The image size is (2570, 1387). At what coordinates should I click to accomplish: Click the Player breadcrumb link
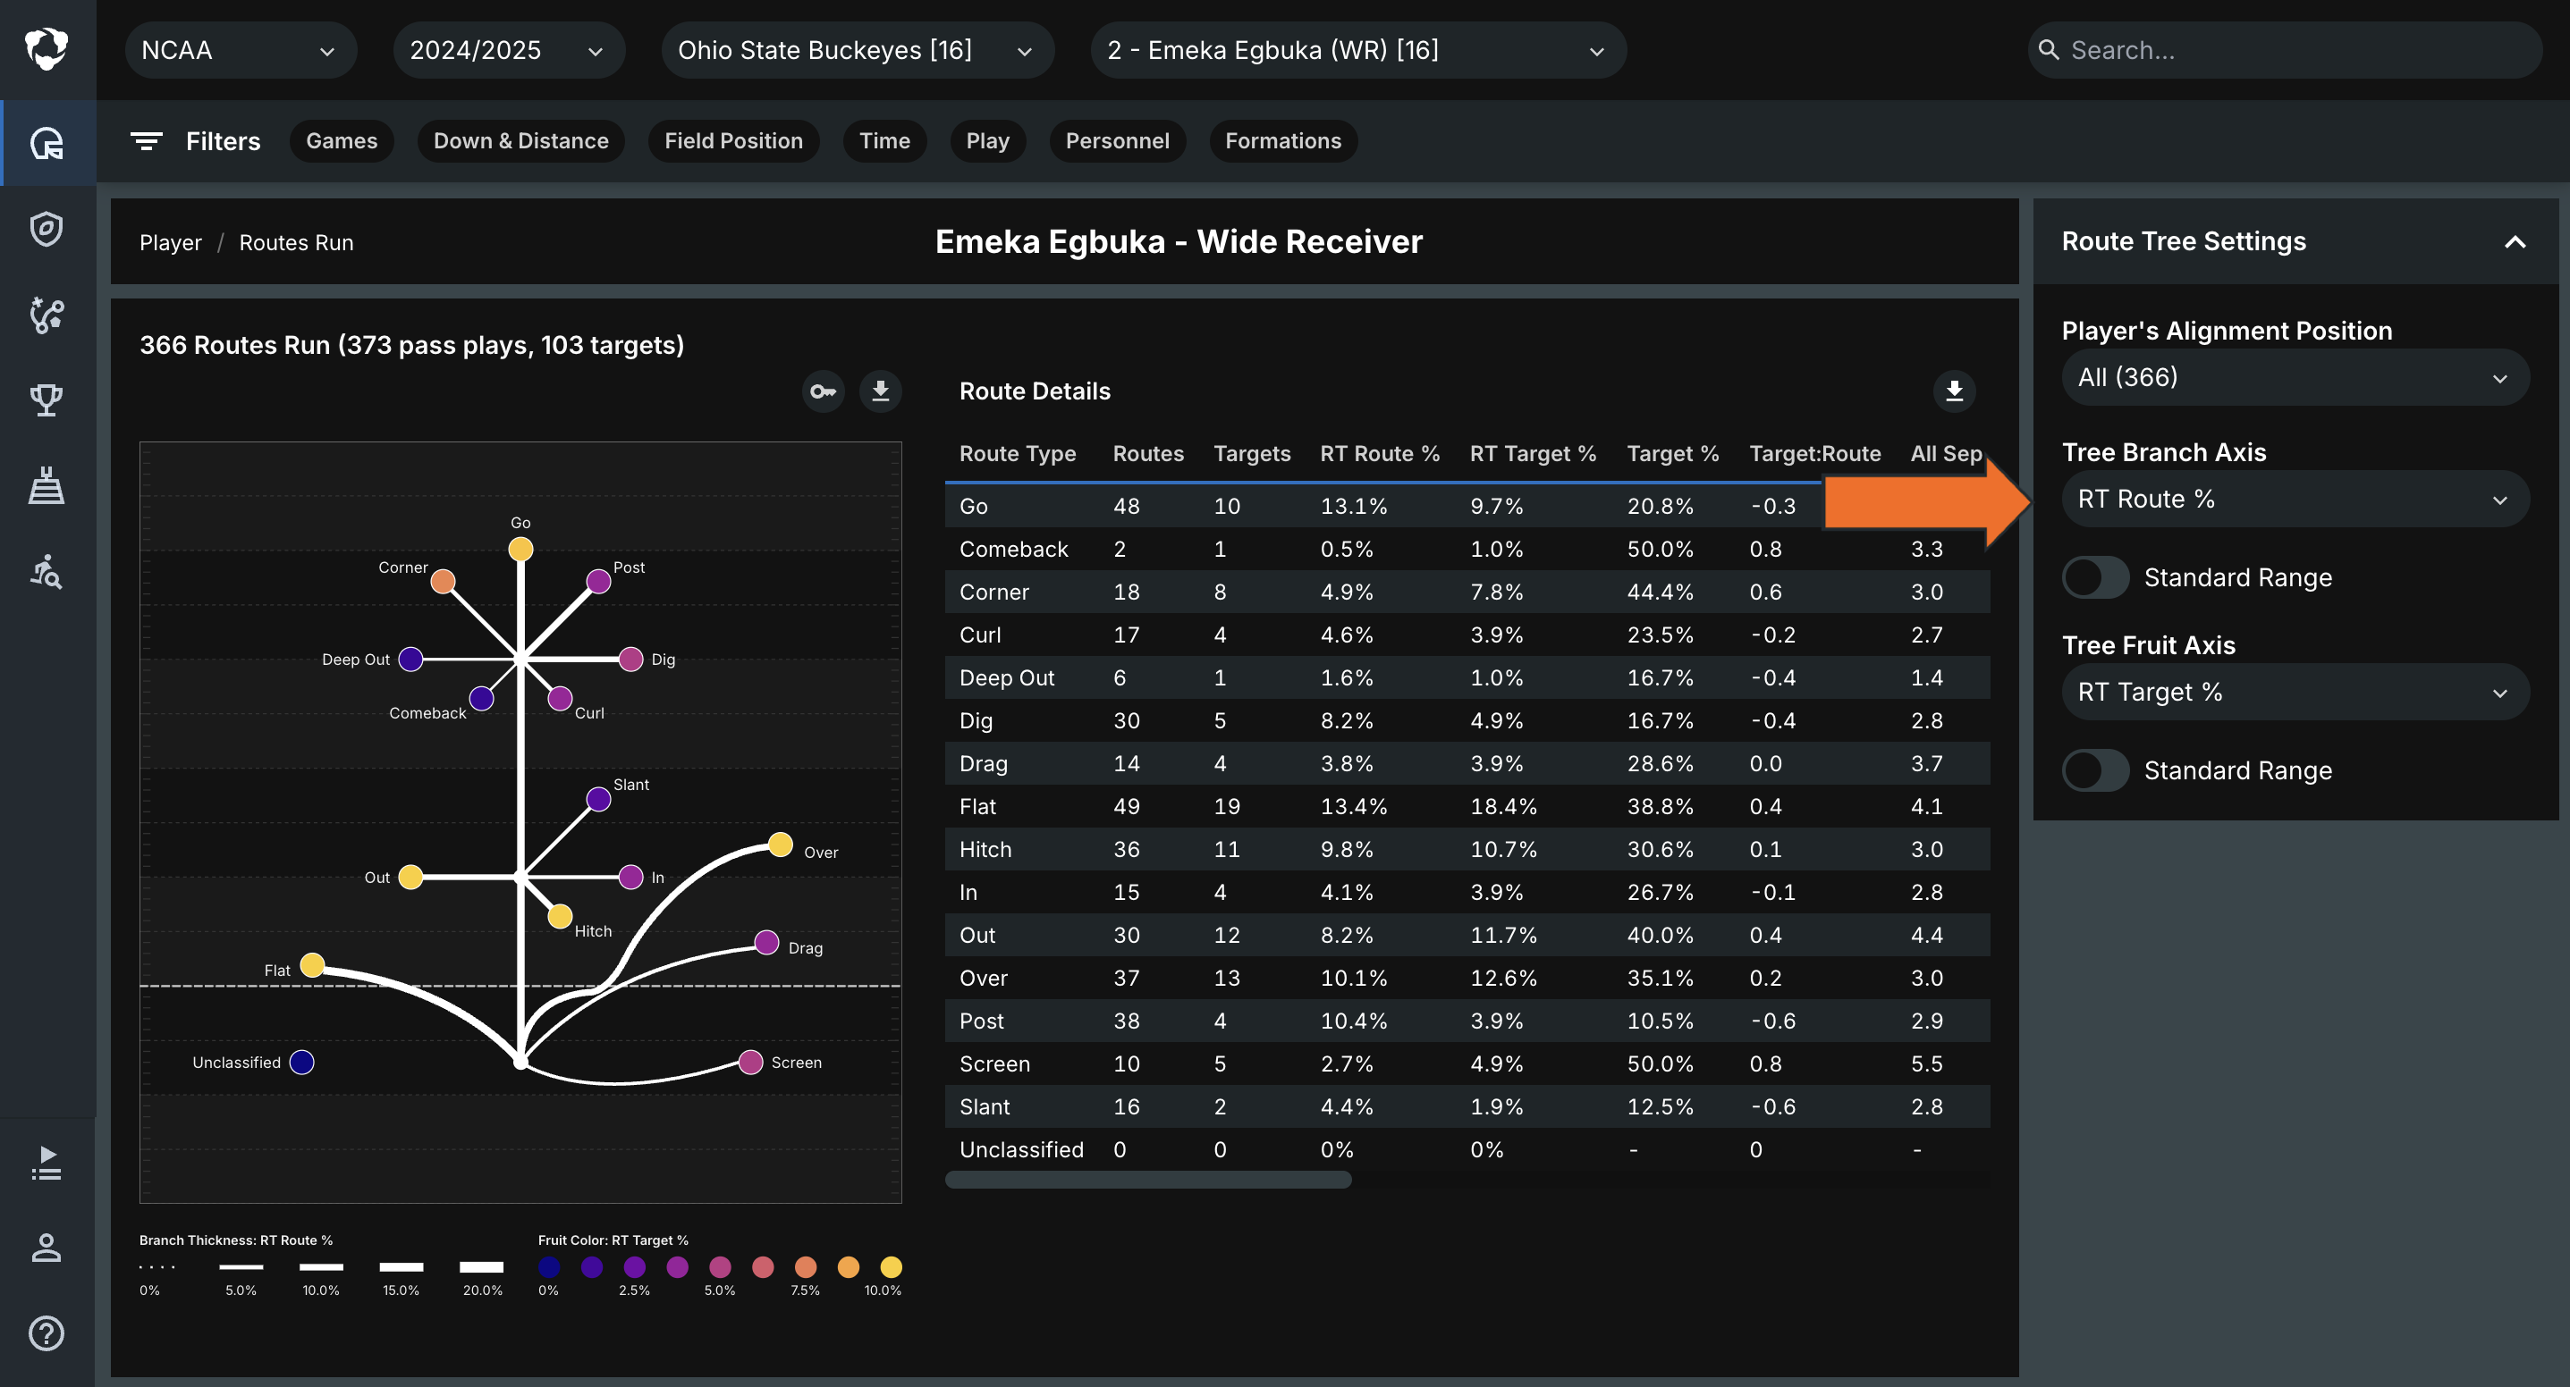(171, 242)
